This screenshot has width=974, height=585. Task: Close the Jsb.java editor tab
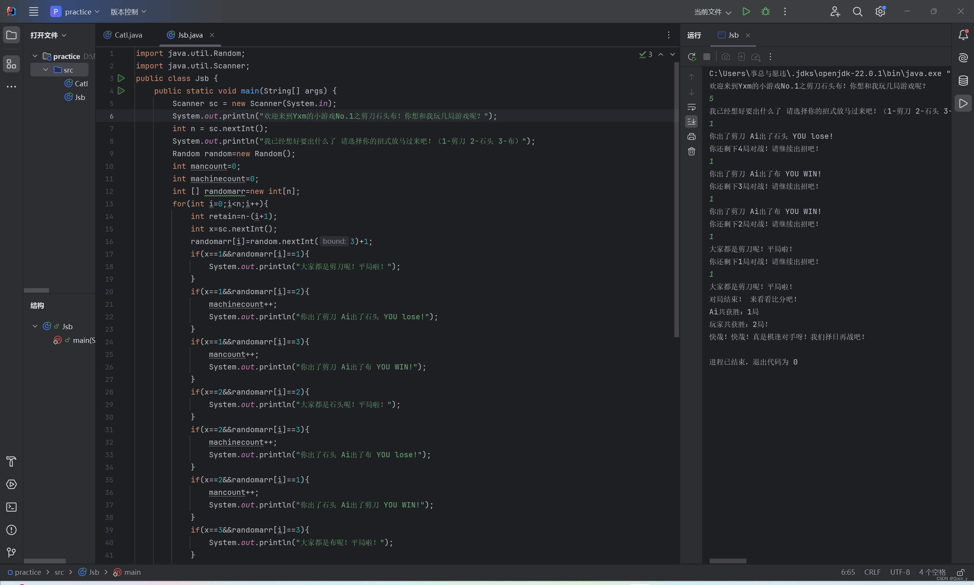pos(212,35)
